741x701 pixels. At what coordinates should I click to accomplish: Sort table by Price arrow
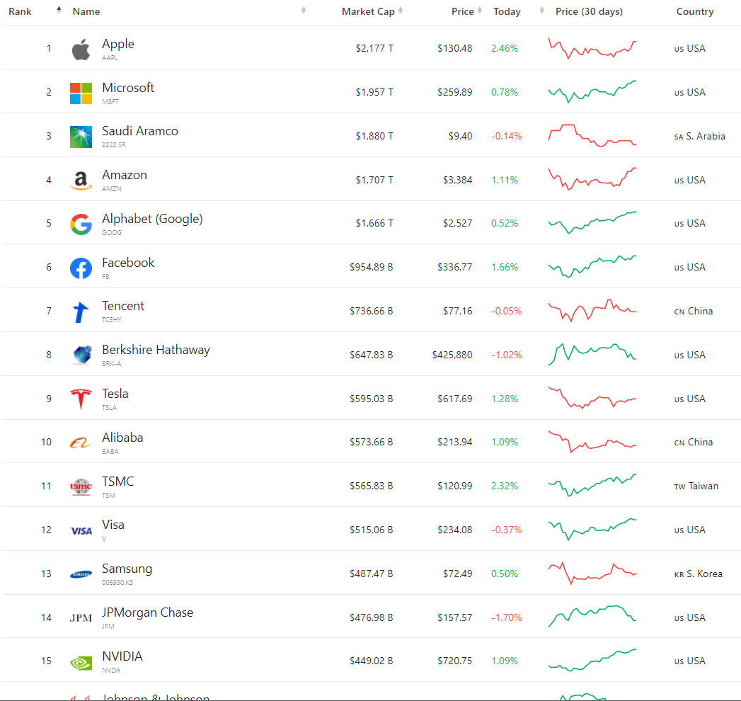(479, 10)
